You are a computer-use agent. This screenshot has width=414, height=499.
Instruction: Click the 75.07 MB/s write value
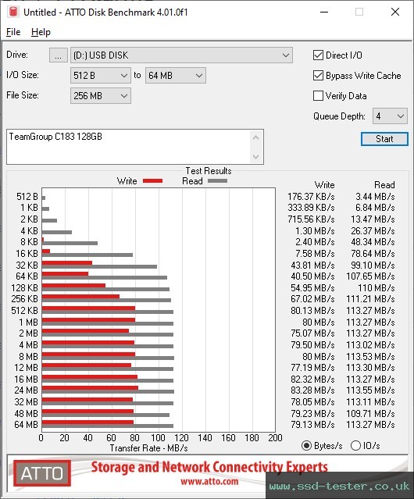click(312, 333)
